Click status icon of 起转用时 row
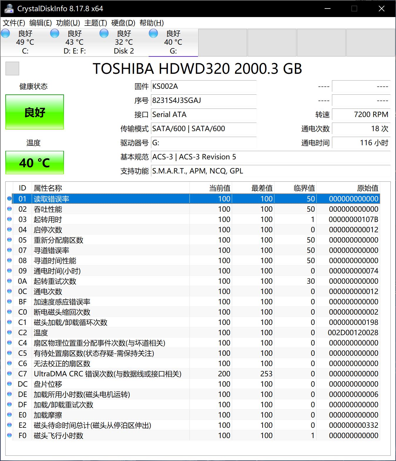Image resolution: width=396 pixels, height=461 pixels. point(9,219)
